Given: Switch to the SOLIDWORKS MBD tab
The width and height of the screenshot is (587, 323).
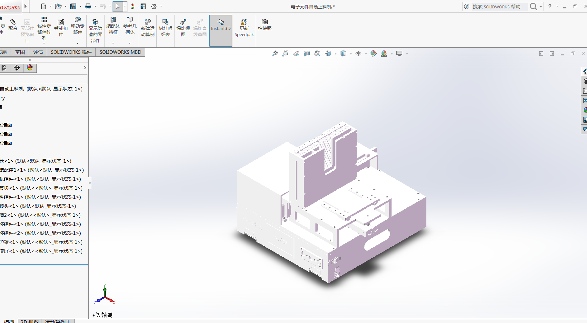Looking at the screenshot, I should [120, 52].
